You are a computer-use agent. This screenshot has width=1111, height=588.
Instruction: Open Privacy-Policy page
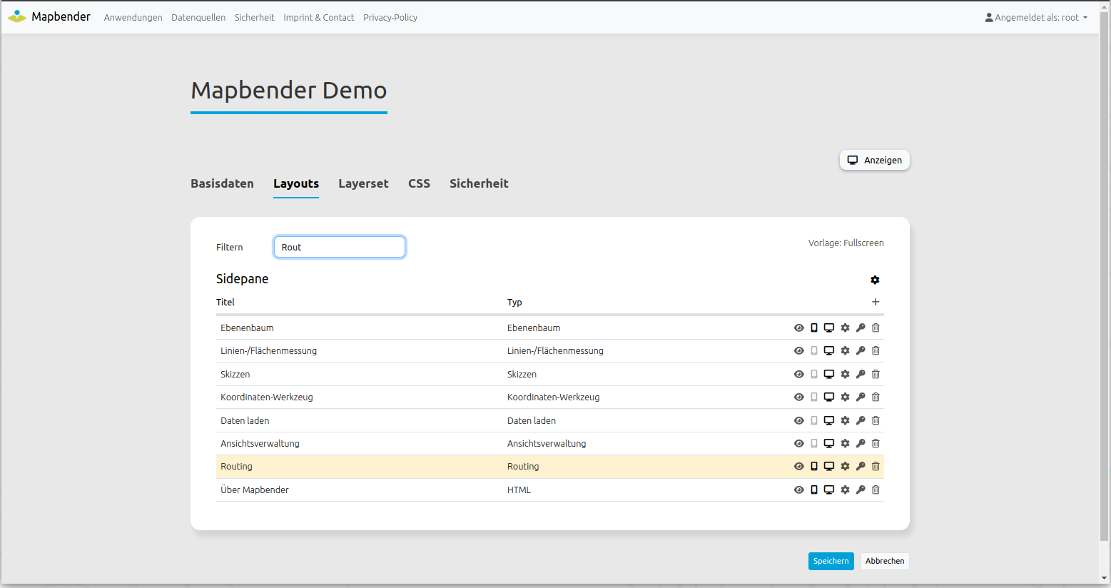[x=390, y=17]
